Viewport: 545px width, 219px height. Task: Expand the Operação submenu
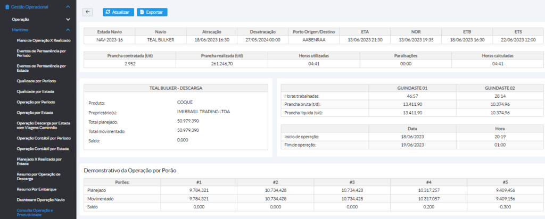[68, 19]
